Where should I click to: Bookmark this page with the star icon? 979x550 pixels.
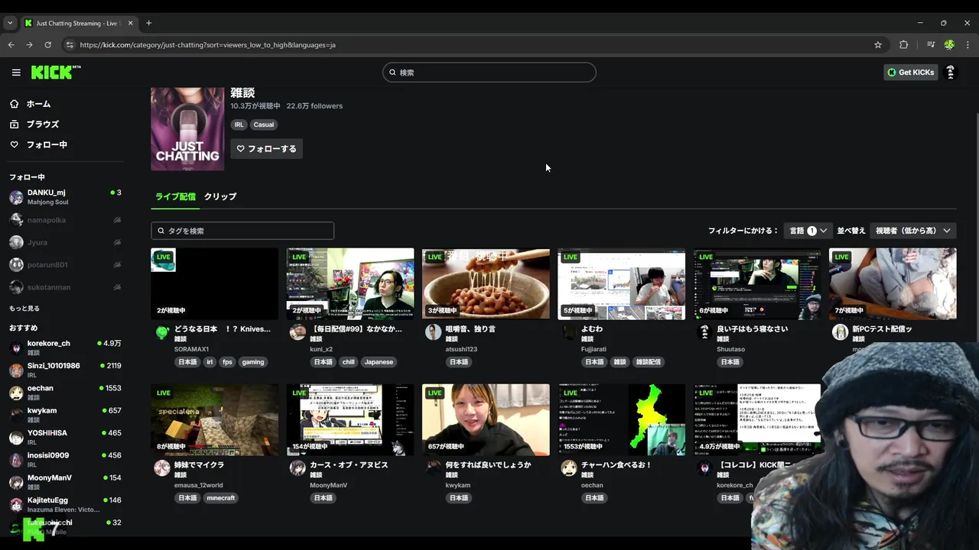click(878, 45)
